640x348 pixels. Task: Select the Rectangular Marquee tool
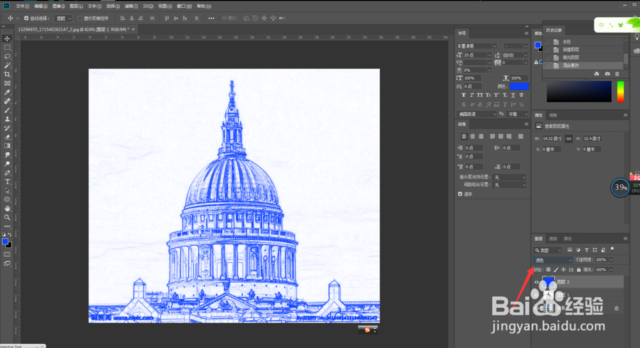tap(7, 47)
